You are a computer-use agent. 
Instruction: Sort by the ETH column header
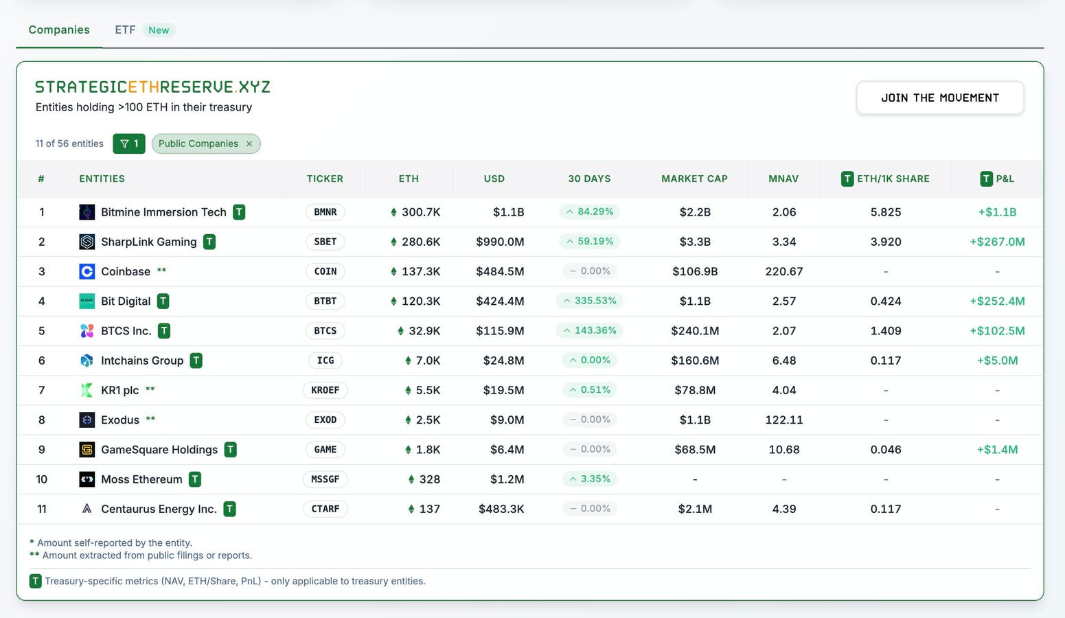[409, 179]
